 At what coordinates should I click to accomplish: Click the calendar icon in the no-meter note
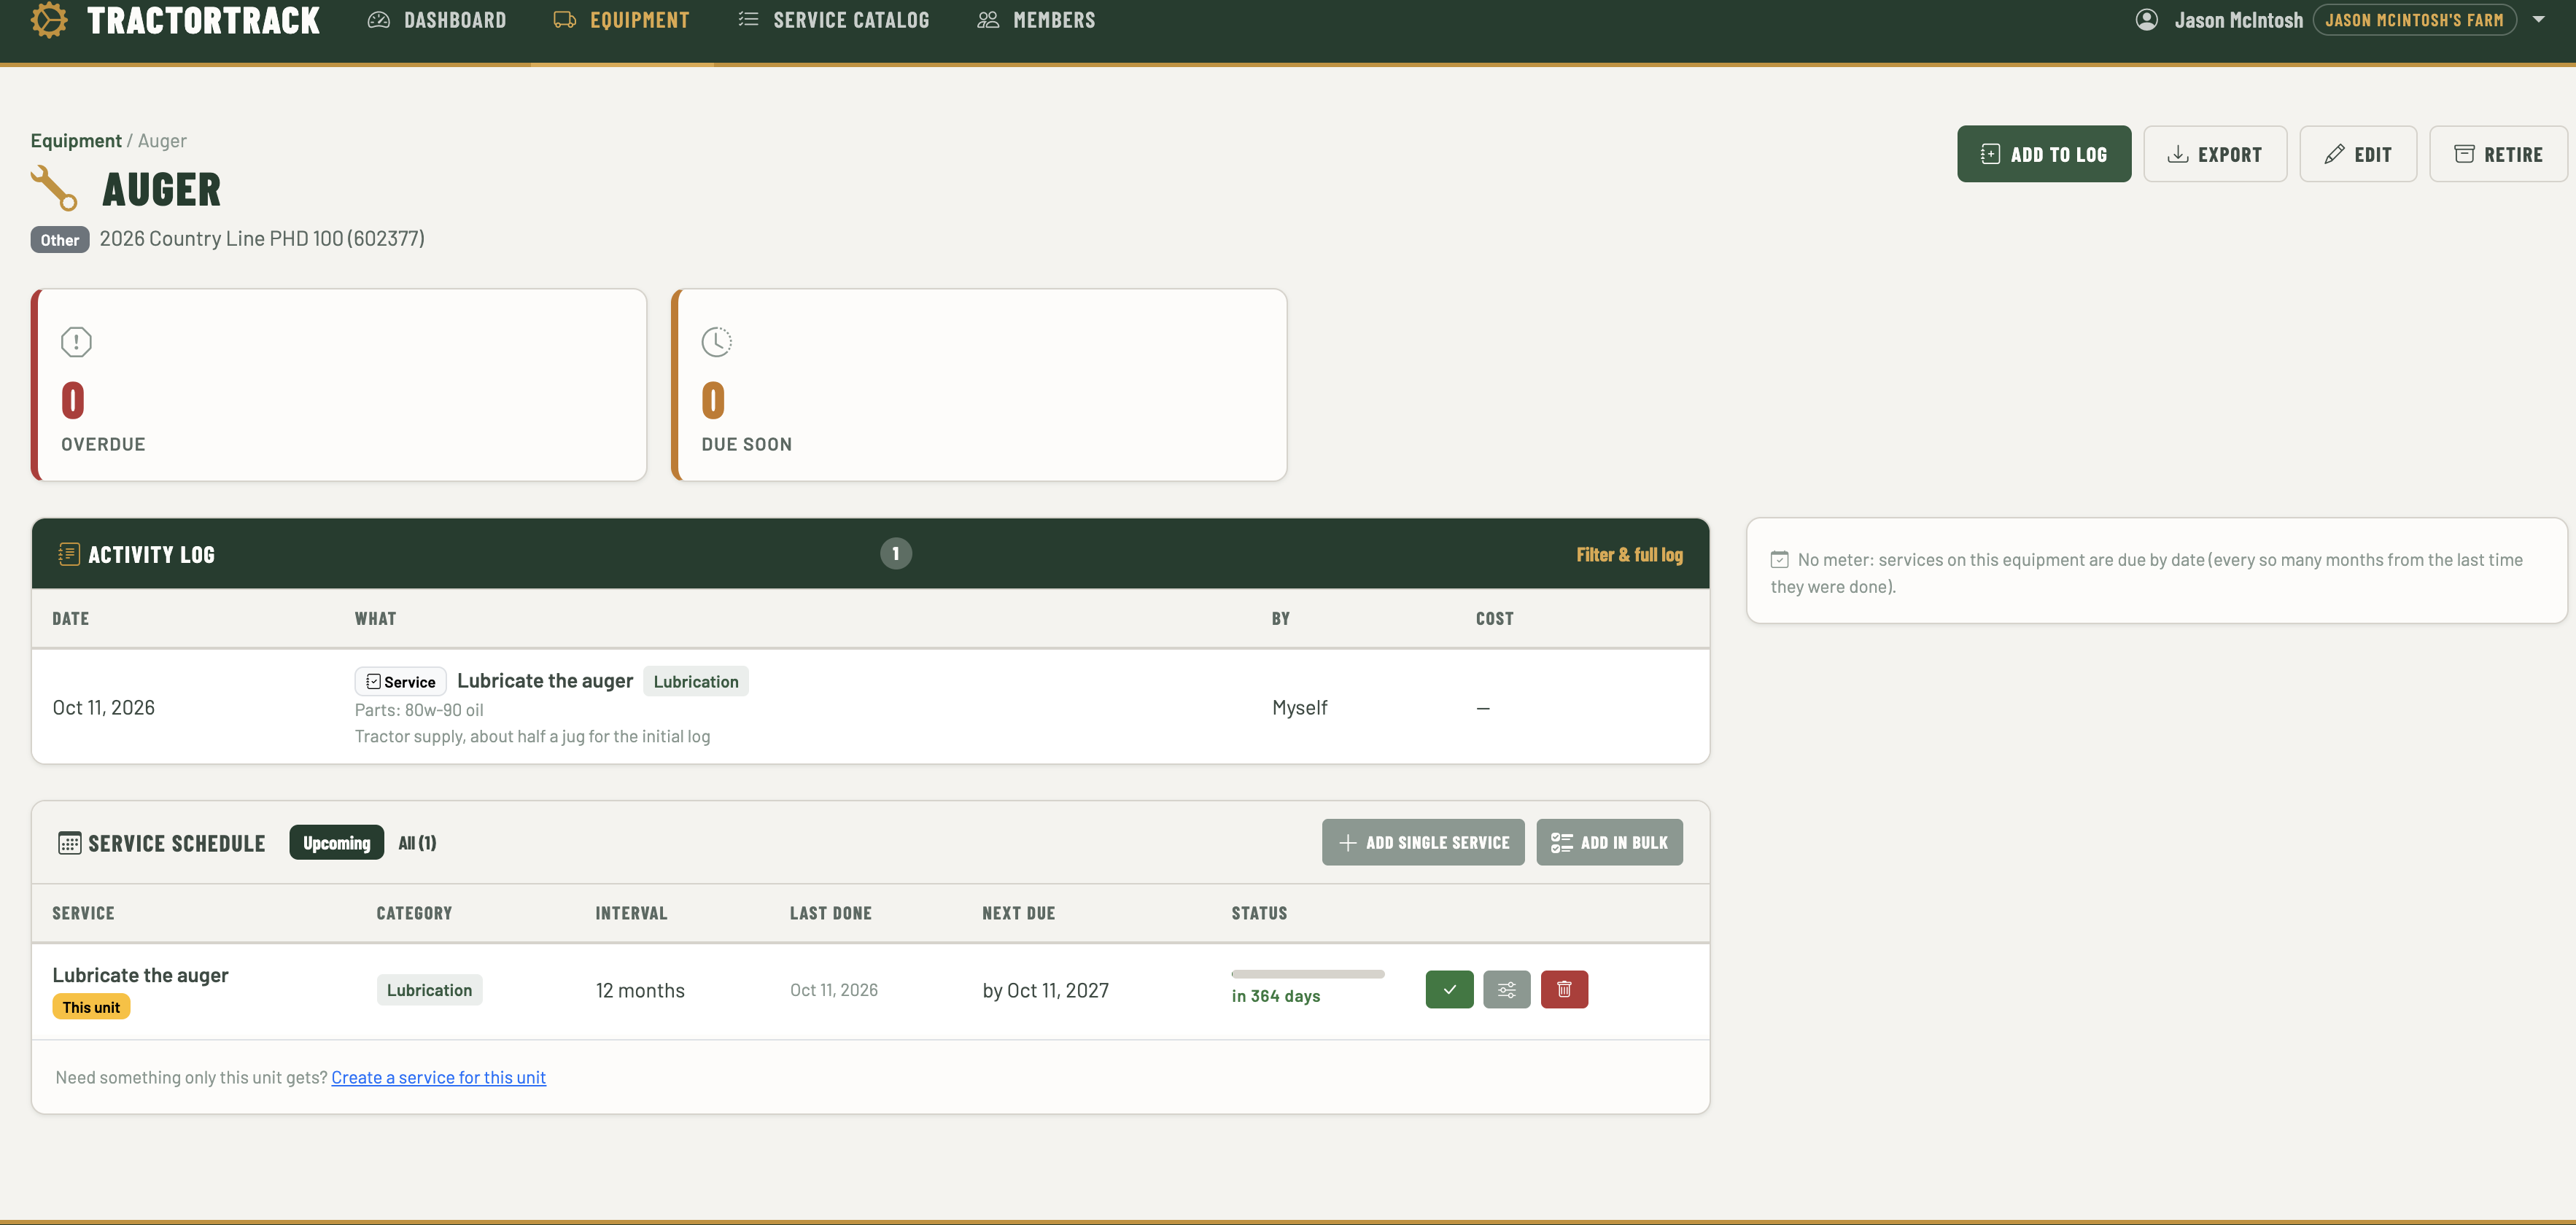click(1779, 560)
